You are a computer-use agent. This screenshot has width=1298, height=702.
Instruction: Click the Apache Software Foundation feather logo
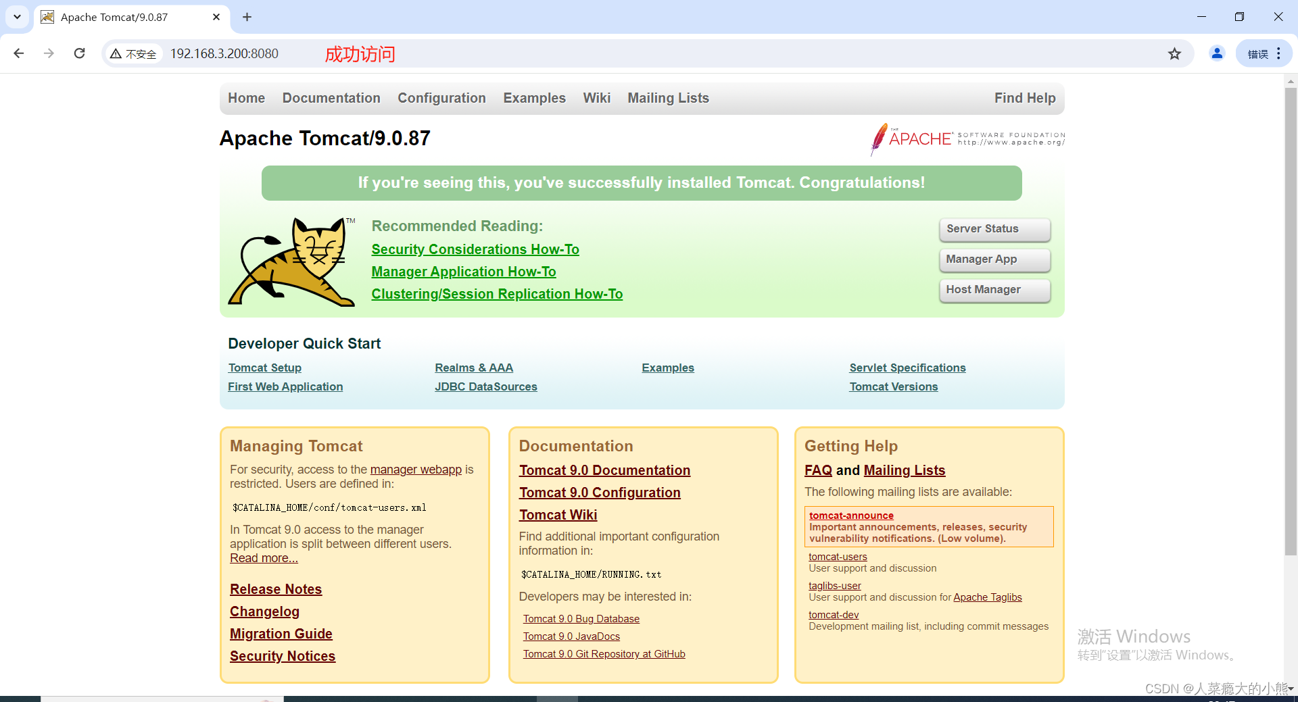[967, 139]
